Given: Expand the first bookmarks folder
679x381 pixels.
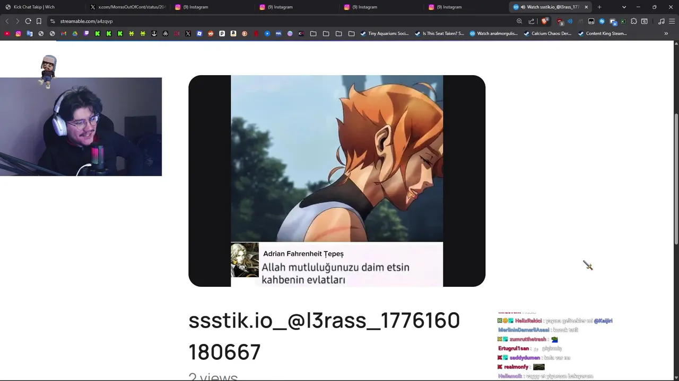Looking at the screenshot, I should coord(313,33).
